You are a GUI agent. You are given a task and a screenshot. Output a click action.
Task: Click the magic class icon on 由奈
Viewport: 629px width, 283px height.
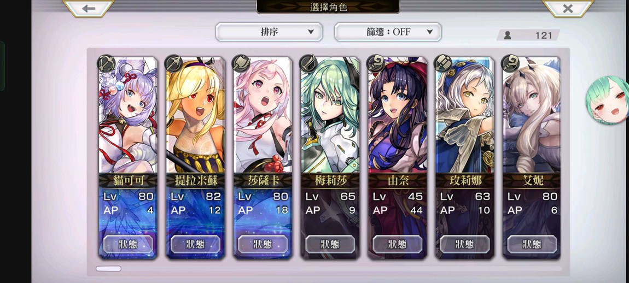click(x=376, y=63)
